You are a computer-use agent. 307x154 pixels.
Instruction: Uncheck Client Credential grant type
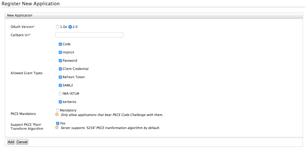(x=60, y=69)
